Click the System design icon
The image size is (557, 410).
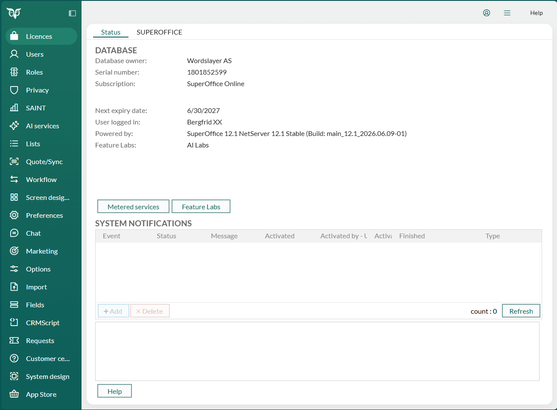[x=14, y=376]
